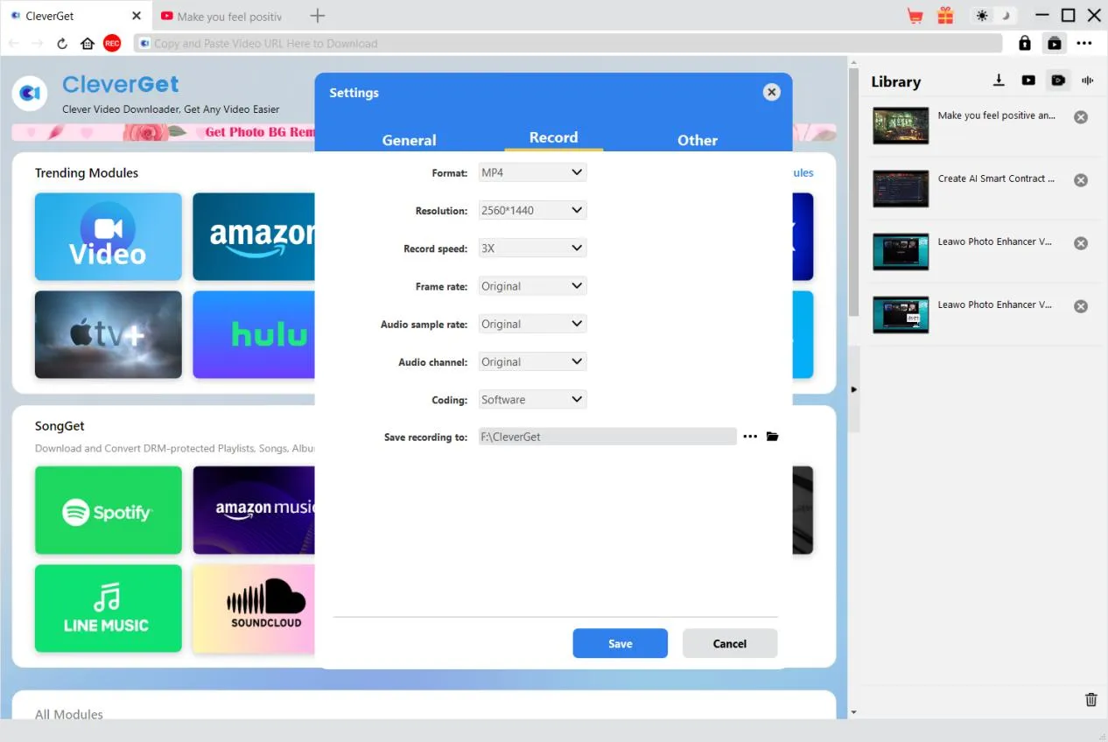Switch to light mode sun toggle
The width and height of the screenshot is (1108, 742).
point(982,16)
